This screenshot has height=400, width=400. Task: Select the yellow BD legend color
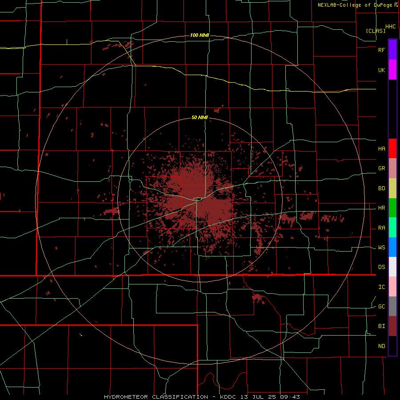[392, 188]
